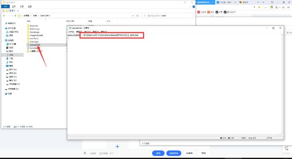Open the GameLogs folder
292x159 pixels.
click(35, 32)
